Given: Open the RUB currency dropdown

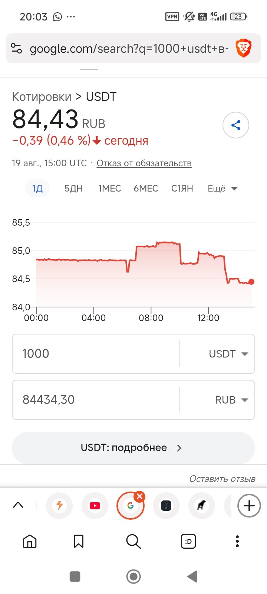Looking at the screenshot, I should pos(231,400).
